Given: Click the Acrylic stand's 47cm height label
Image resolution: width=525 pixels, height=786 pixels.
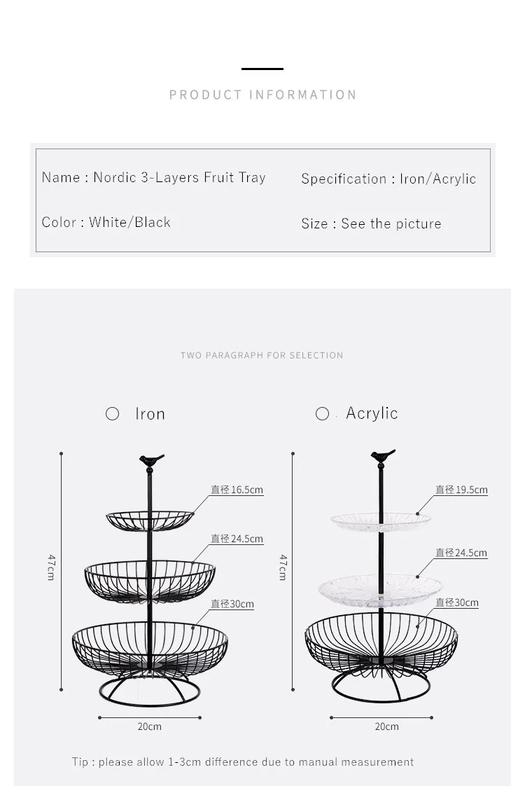Looking at the screenshot, I should click(283, 567).
